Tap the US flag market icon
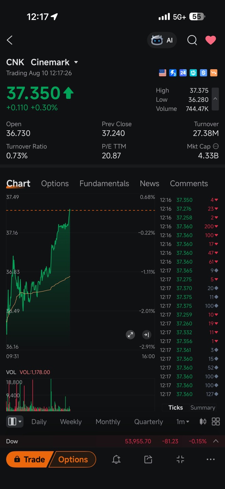The height and width of the screenshot is (489, 225). tap(163, 73)
